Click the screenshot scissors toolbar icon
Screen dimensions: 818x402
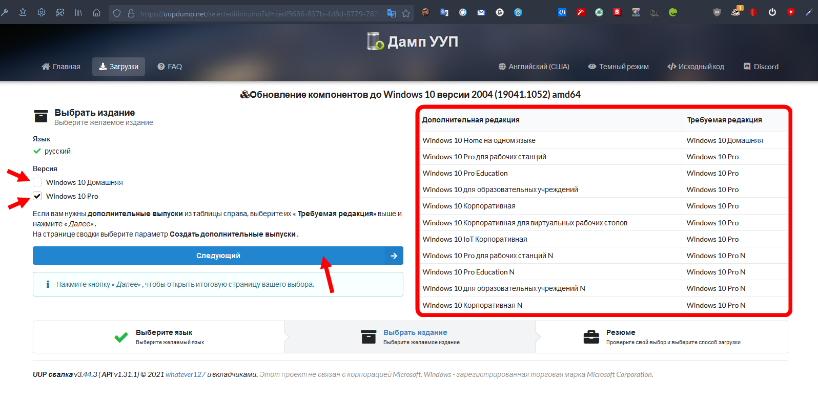60,12
